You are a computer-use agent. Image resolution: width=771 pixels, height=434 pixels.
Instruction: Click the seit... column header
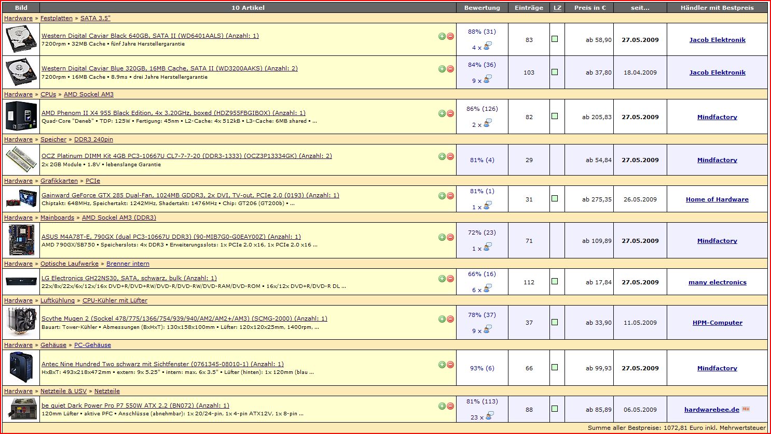tap(640, 8)
